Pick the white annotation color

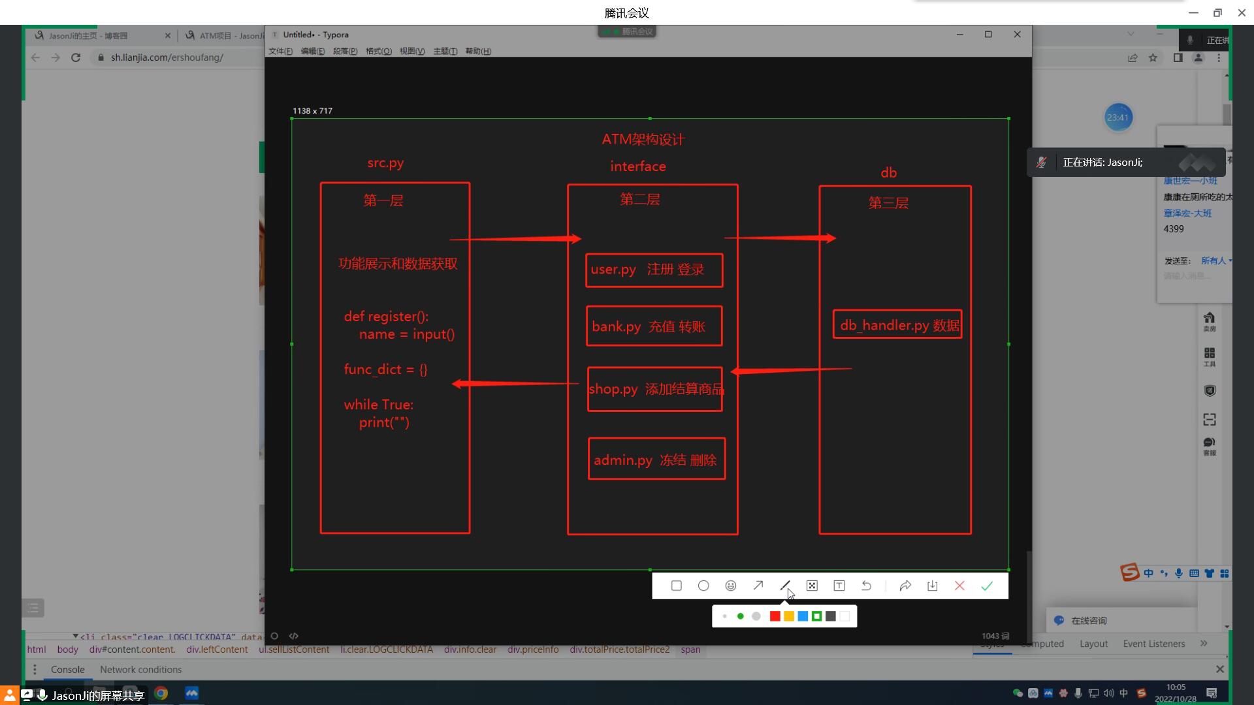click(844, 616)
